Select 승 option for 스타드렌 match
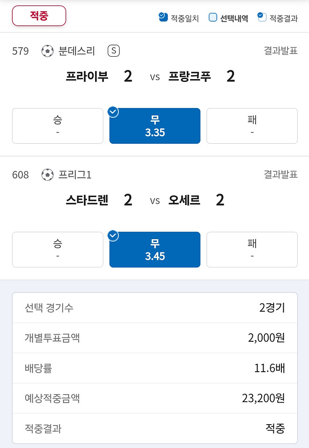Image resolution: width=309 pixels, height=448 pixels. [58, 250]
